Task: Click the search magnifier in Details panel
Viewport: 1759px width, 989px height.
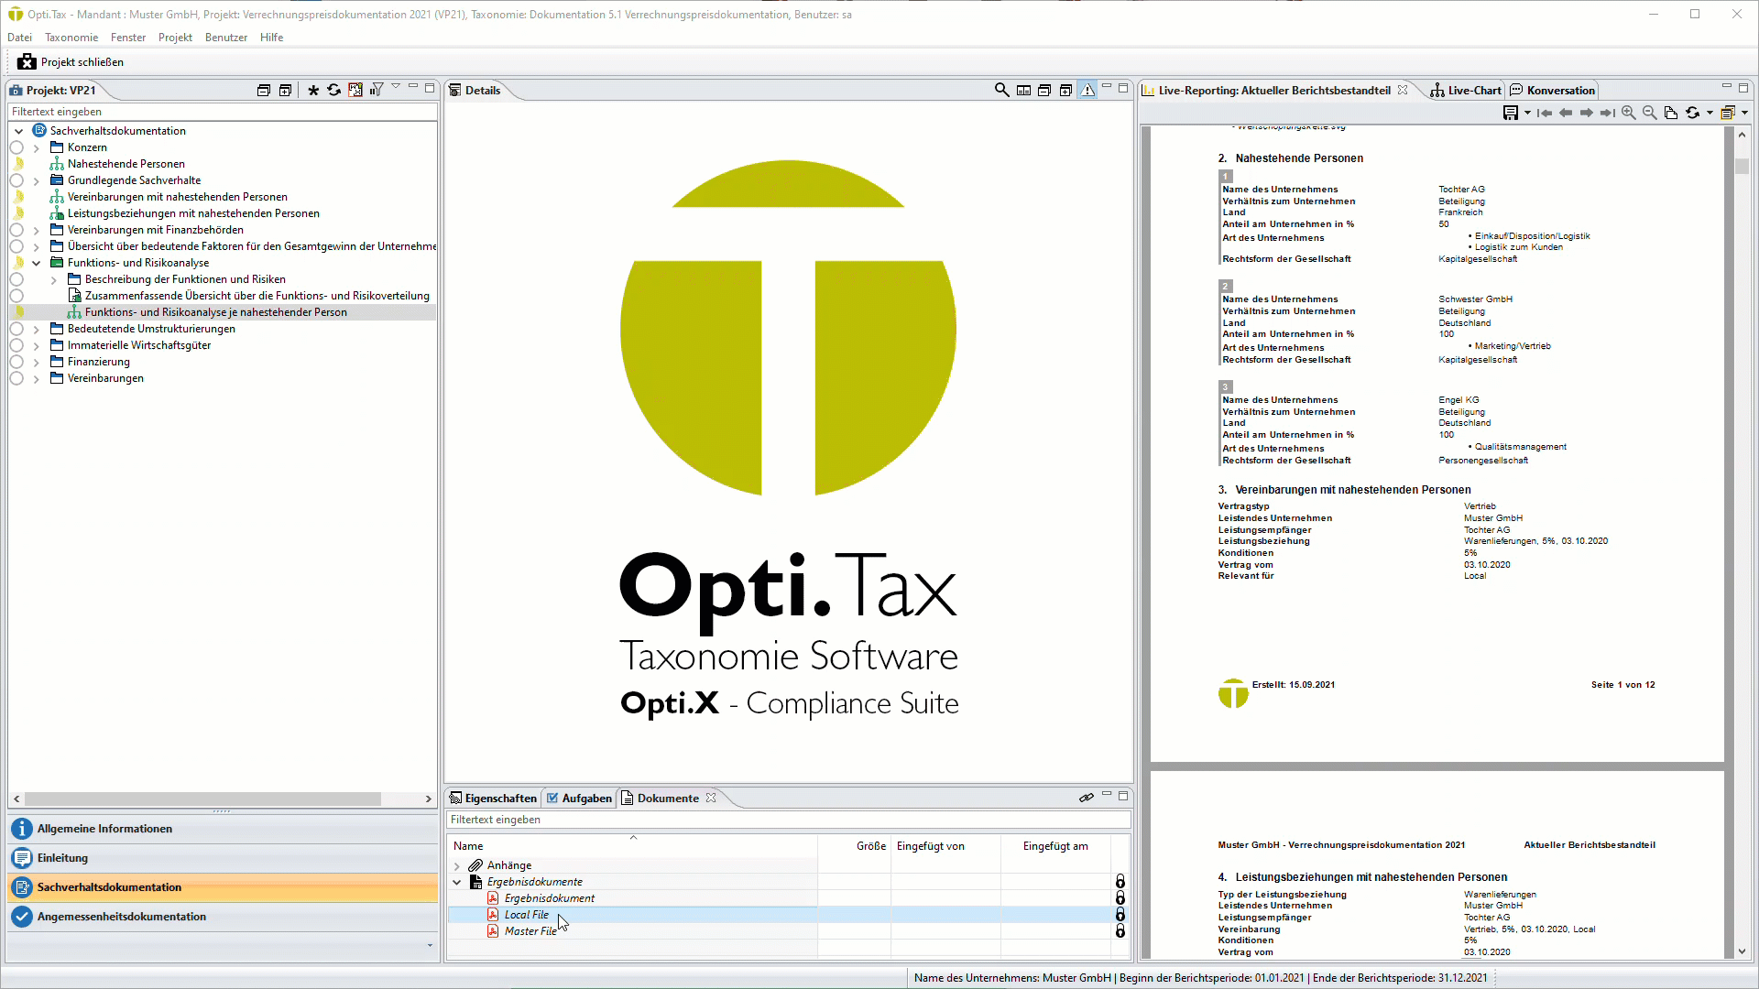Action: [x=1001, y=90]
